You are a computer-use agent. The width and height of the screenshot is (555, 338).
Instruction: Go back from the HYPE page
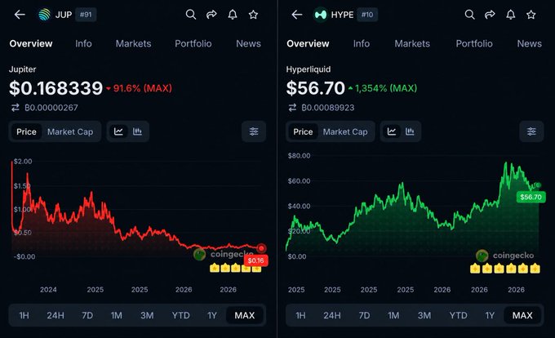pos(297,15)
